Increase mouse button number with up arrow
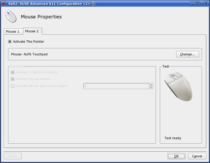Screen dimensions: 210x163 tap(151, 85)
